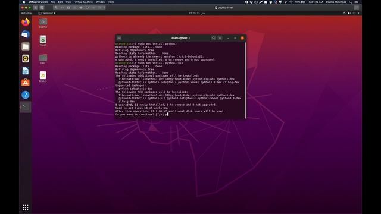Screen dimensions: 381x214
Task: Open Thunderbird mail from the dock
Action: click(x=25, y=34)
